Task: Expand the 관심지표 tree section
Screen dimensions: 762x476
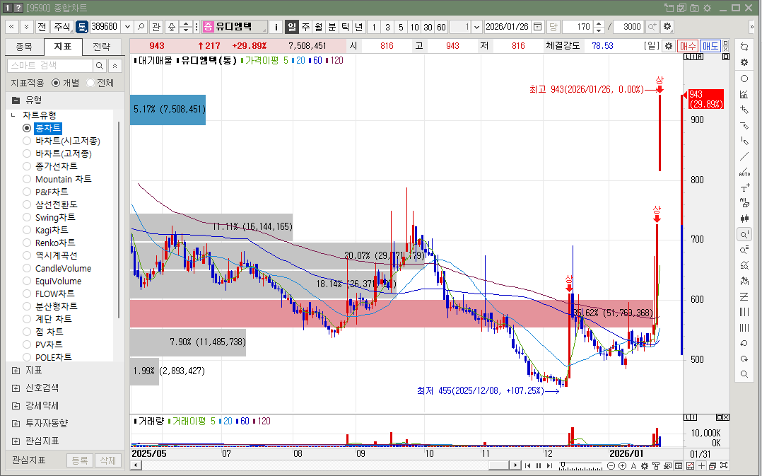Action: point(16,441)
